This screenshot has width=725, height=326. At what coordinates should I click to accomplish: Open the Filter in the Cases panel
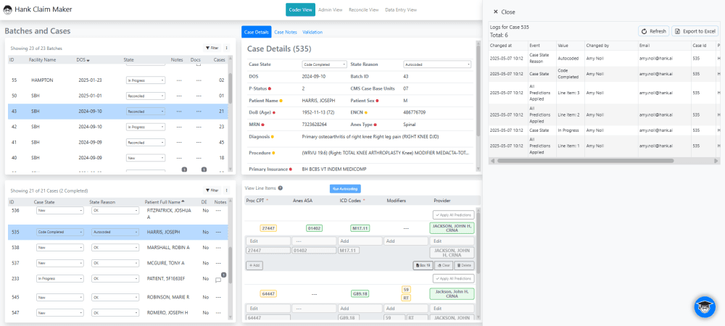point(212,191)
